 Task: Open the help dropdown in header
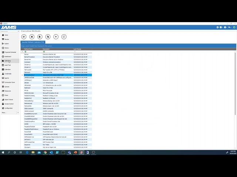point(226,27)
